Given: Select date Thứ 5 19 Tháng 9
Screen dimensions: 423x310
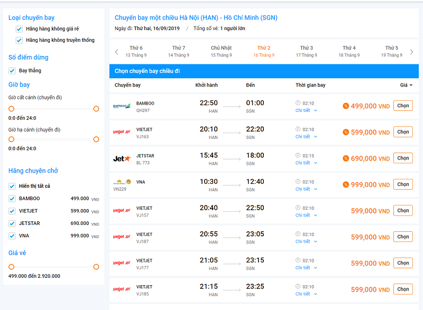Looking at the screenshot, I should click(x=392, y=51).
